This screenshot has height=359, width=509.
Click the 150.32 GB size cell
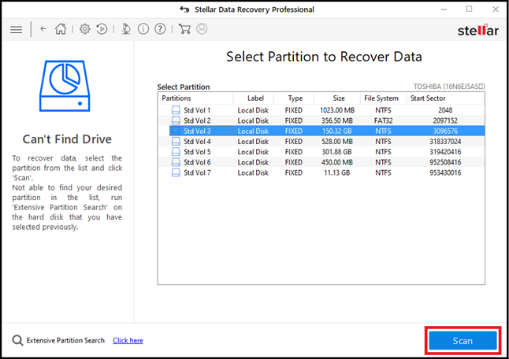tap(337, 131)
